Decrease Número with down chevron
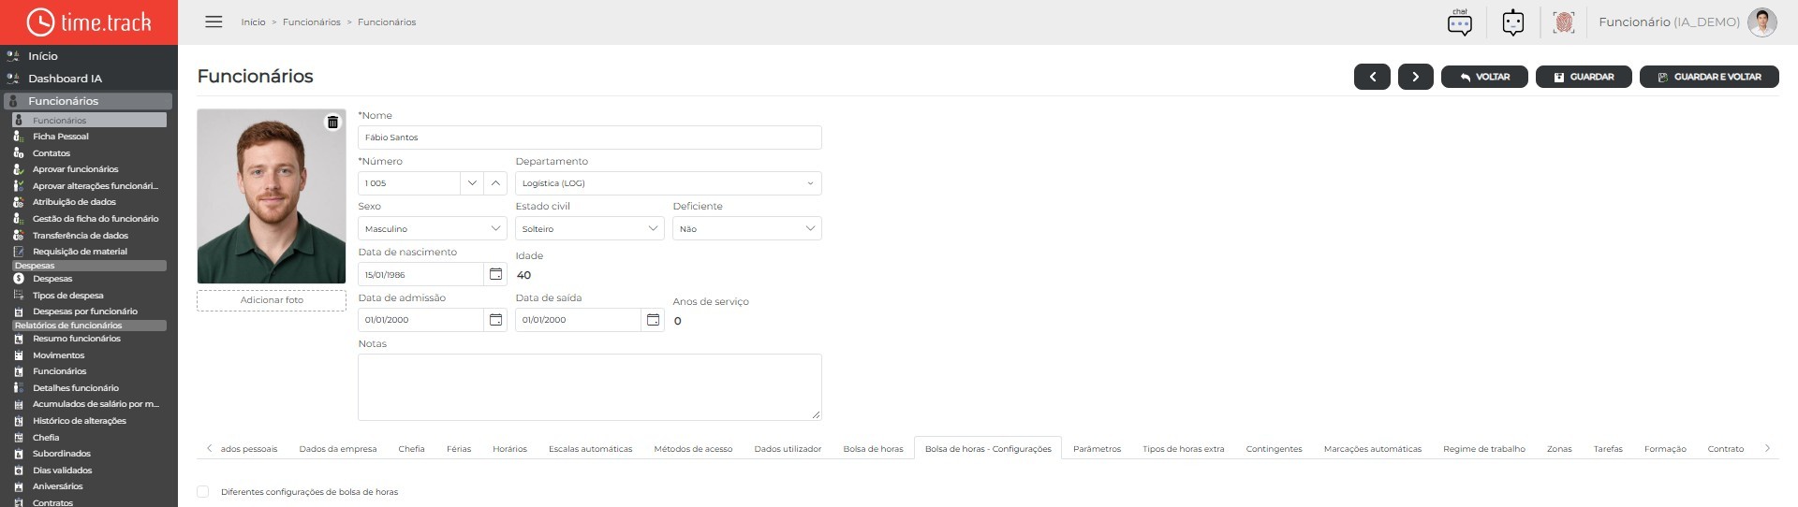The image size is (1798, 507). (x=473, y=183)
